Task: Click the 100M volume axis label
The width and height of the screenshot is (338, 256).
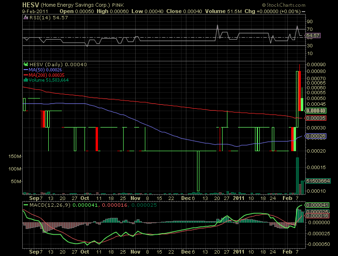Action: 14,169
